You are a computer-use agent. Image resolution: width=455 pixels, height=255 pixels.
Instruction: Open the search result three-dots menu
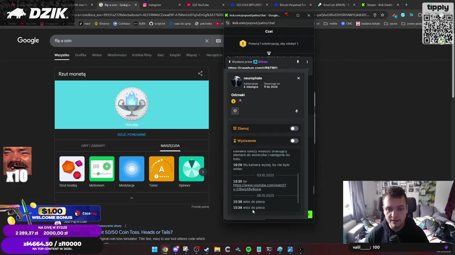coord(125,226)
